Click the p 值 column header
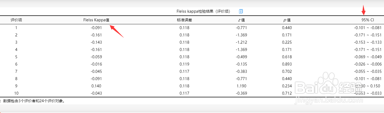The width and height of the screenshot is (384, 113). 287,20
